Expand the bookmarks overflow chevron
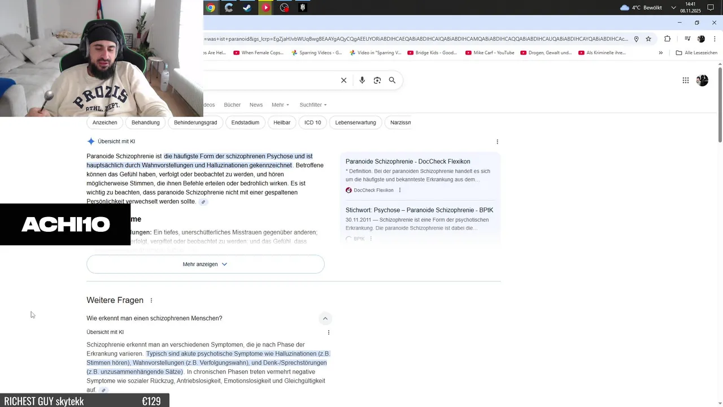This screenshot has height=407, width=723. 661,53
